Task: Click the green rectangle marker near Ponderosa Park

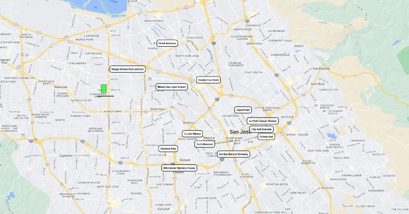Action: coord(104,88)
